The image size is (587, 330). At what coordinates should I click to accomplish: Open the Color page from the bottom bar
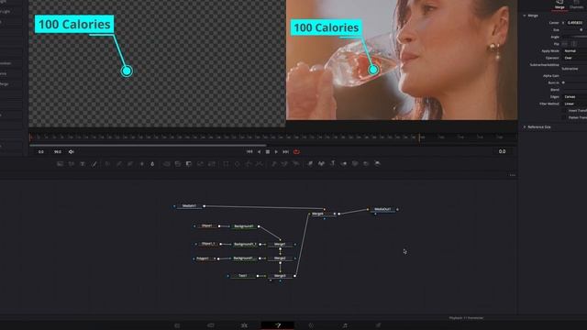click(x=311, y=325)
